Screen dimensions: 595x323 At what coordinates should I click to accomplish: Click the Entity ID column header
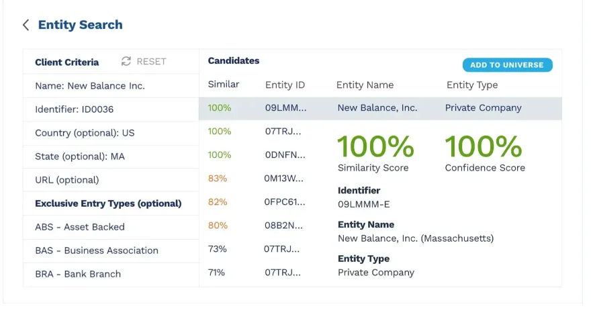pyautogui.click(x=285, y=85)
